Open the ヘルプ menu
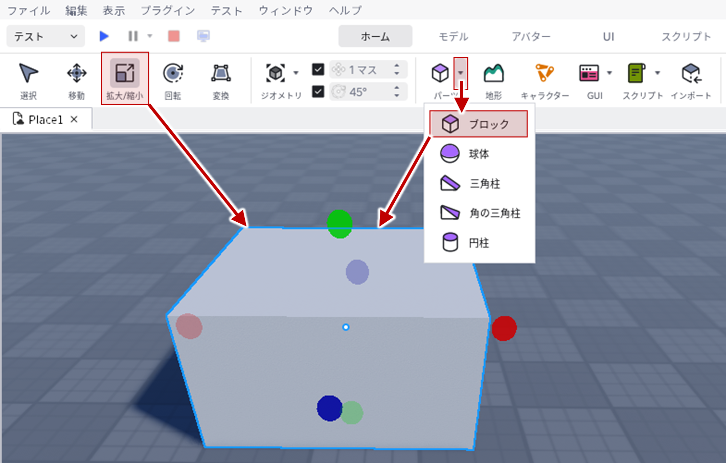This screenshot has height=463, width=726. (x=345, y=10)
